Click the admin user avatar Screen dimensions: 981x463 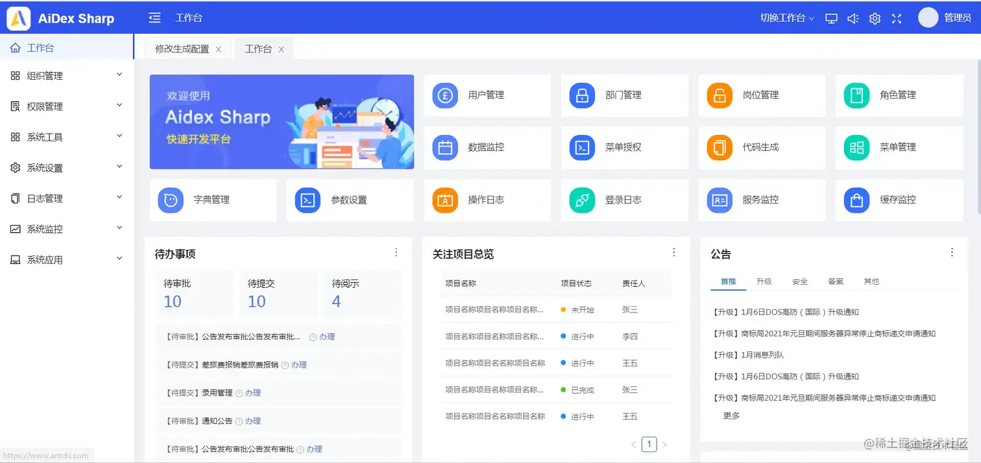point(928,18)
